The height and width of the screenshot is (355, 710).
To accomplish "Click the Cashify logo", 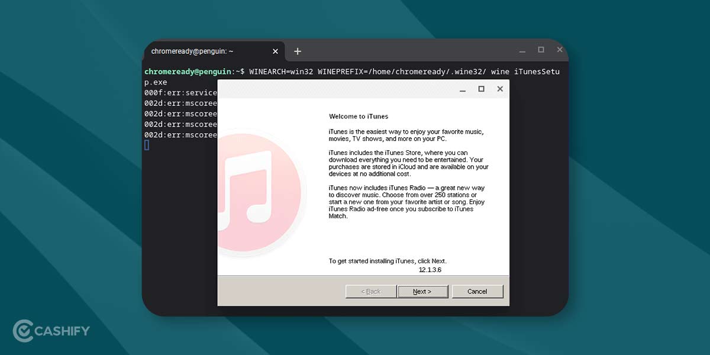I will pos(50,331).
